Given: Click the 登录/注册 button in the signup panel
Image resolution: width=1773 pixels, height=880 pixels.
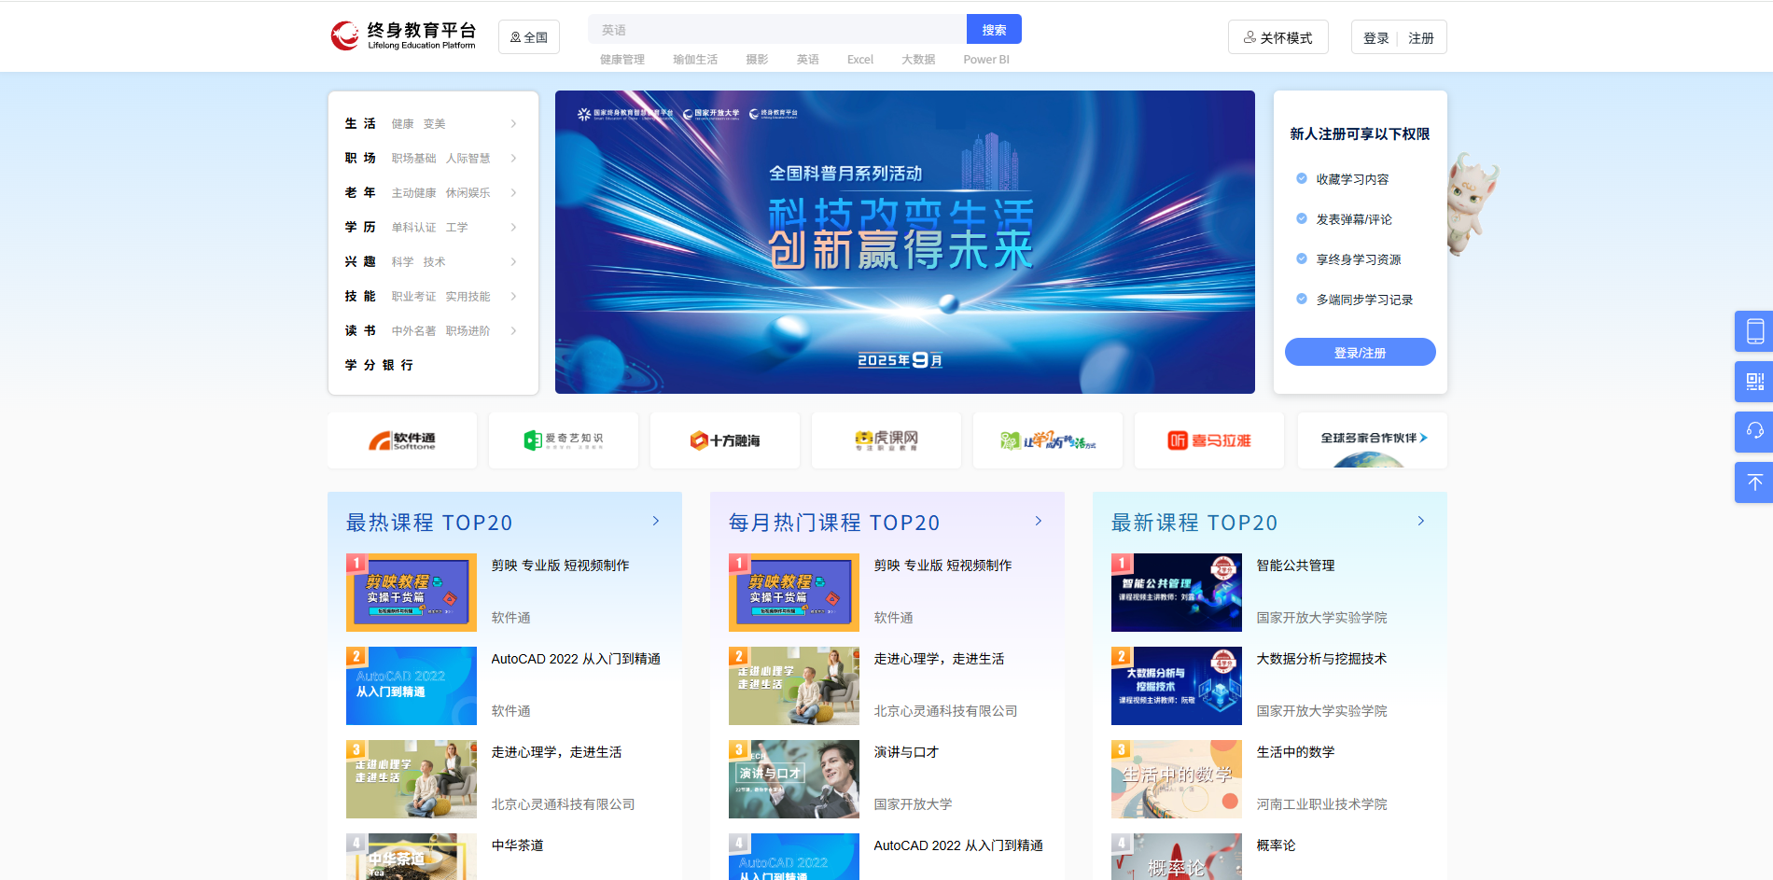Looking at the screenshot, I should pos(1360,352).
